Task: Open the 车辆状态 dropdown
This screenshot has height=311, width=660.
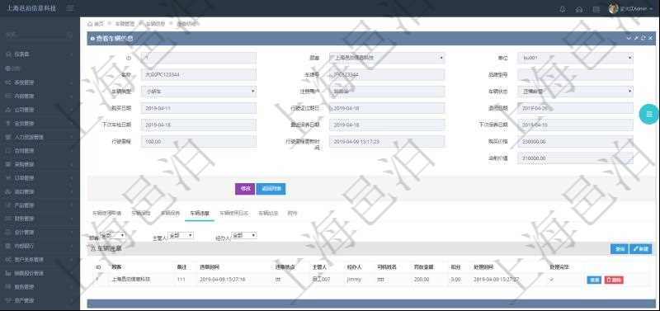Action: tap(575, 92)
